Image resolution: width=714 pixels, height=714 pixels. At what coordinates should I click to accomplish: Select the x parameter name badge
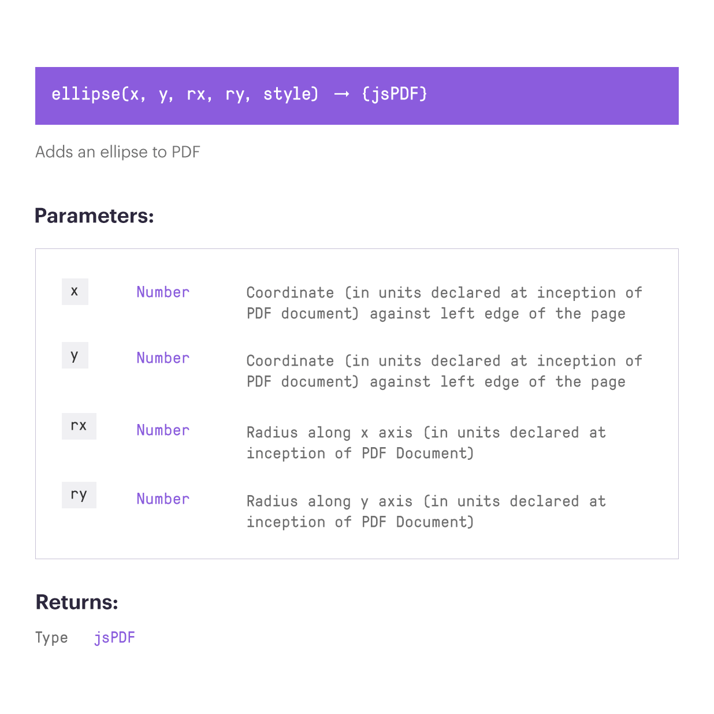(x=75, y=292)
